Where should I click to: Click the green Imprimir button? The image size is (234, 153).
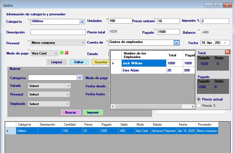(93, 112)
